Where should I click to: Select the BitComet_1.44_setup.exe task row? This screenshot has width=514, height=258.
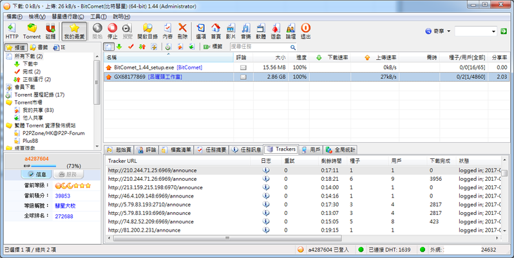(306, 68)
